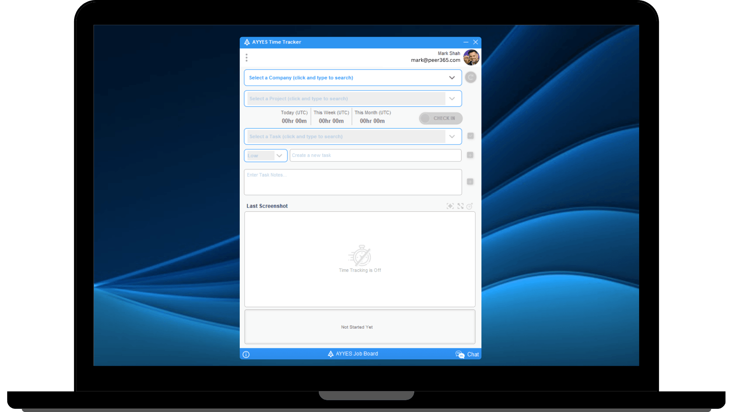The image size is (733, 412).
Task: Click the Today (UTC) time value
Action: click(294, 121)
